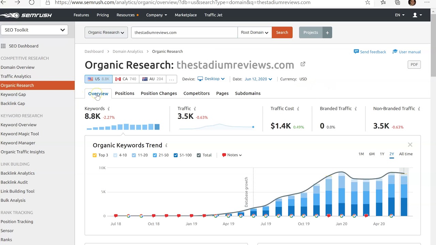436x245 pixels.
Task: Toggle the 4-10 positions checkbox
Action: tap(115, 155)
